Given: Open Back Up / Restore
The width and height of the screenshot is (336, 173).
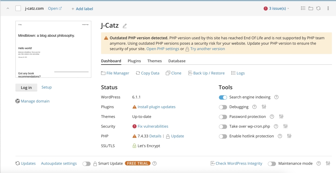Looking at the screenshot, I should [206, 73].
